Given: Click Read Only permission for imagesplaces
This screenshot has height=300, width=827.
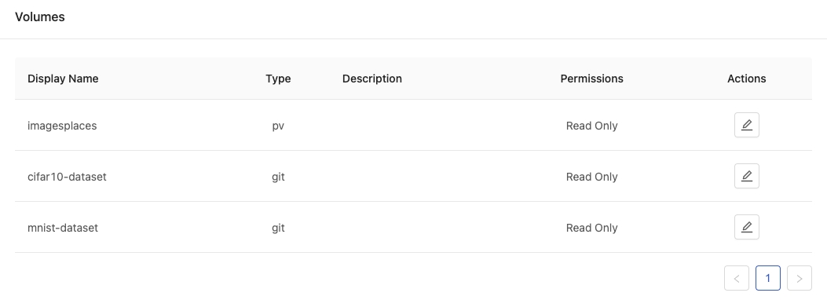Looking at the screenshot, I should tap(591, 126).
